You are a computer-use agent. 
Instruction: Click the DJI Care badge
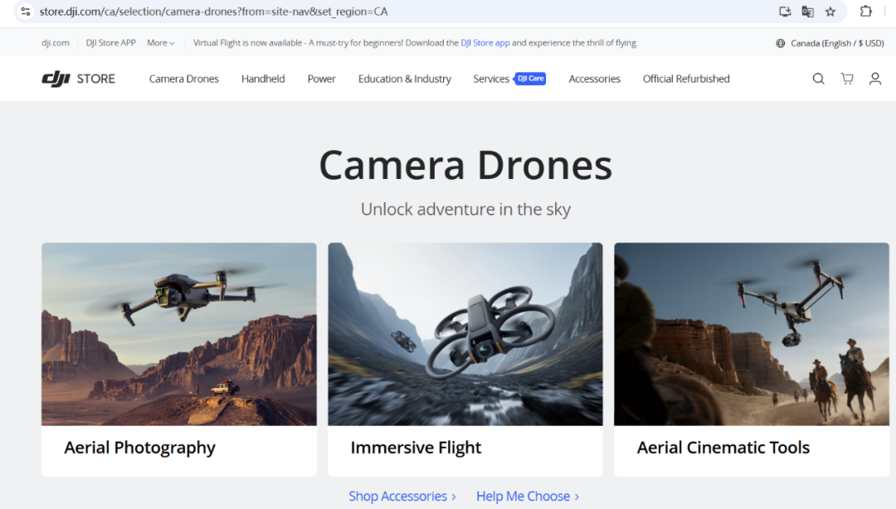pyautogui.click(x=530, y=79)
